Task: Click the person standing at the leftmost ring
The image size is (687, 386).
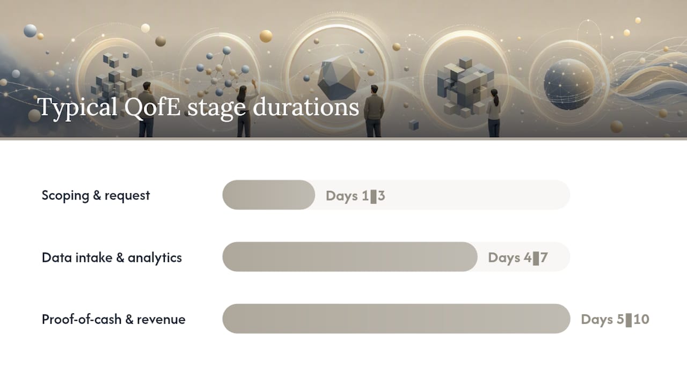Action: tap(145, 109)
